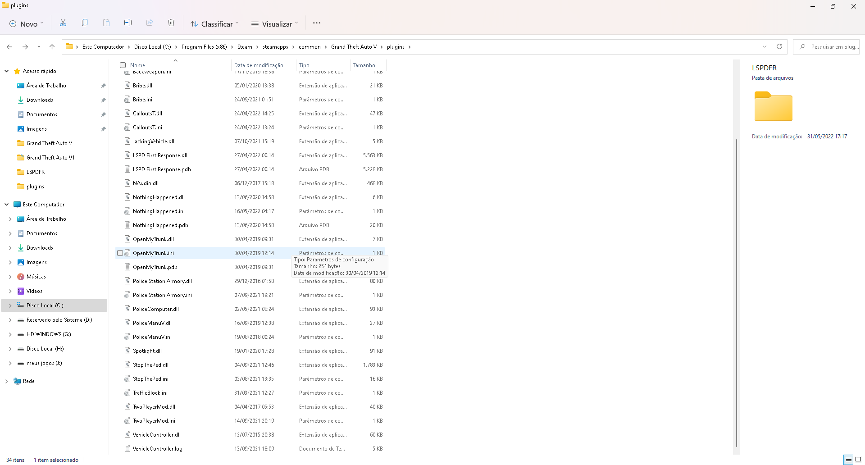Click the Cut scissors icon in toolbar

63,23
